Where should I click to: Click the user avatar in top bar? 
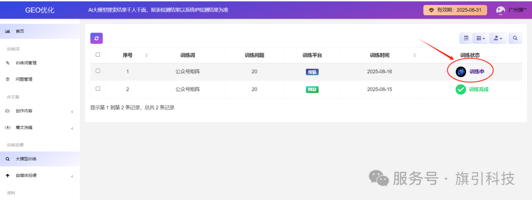click(x=500, y=10)
